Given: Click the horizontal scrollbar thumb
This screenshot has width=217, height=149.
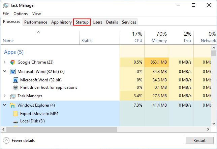Looking at the screenshot, I should coord(61,129).
